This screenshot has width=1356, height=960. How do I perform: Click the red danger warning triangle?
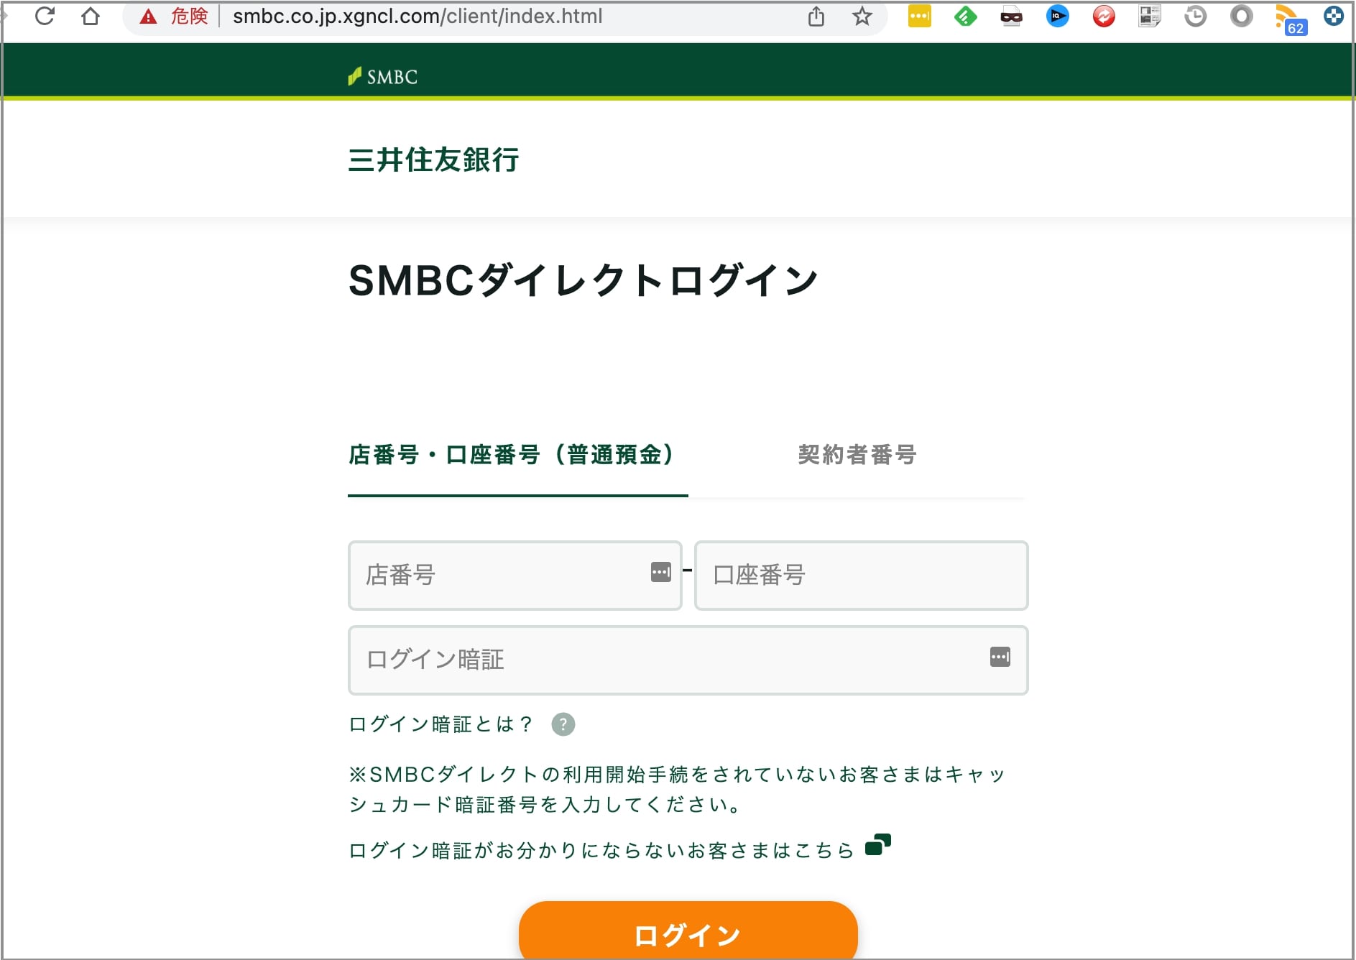pyautogui.click(x=148, y=17)
